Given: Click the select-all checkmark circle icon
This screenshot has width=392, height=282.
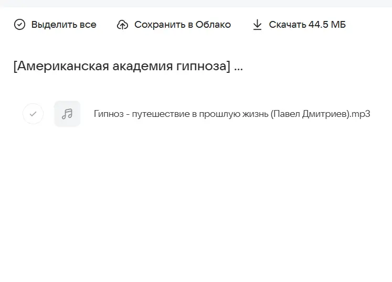Looking at the screenshot, I should tap(19, 25).
